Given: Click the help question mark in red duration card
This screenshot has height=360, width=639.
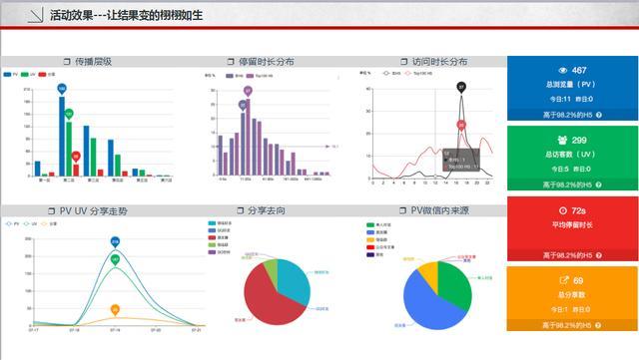Looking at the screenshot, I should (x=599, y=255).
